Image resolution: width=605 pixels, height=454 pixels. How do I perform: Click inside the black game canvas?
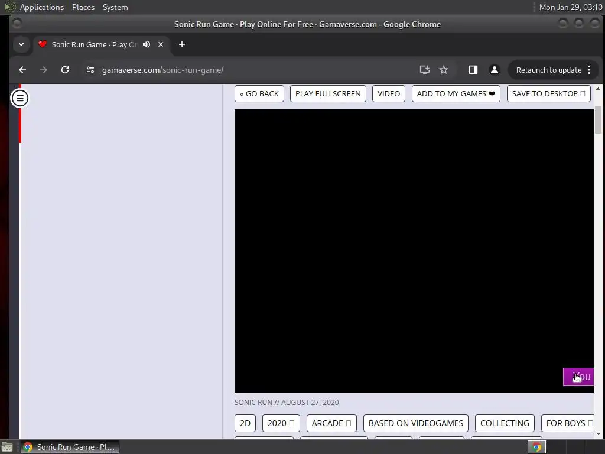coord(414,251)
